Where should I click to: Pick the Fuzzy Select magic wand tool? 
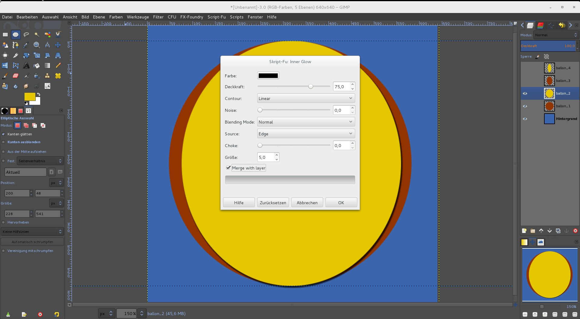[37, 35]
